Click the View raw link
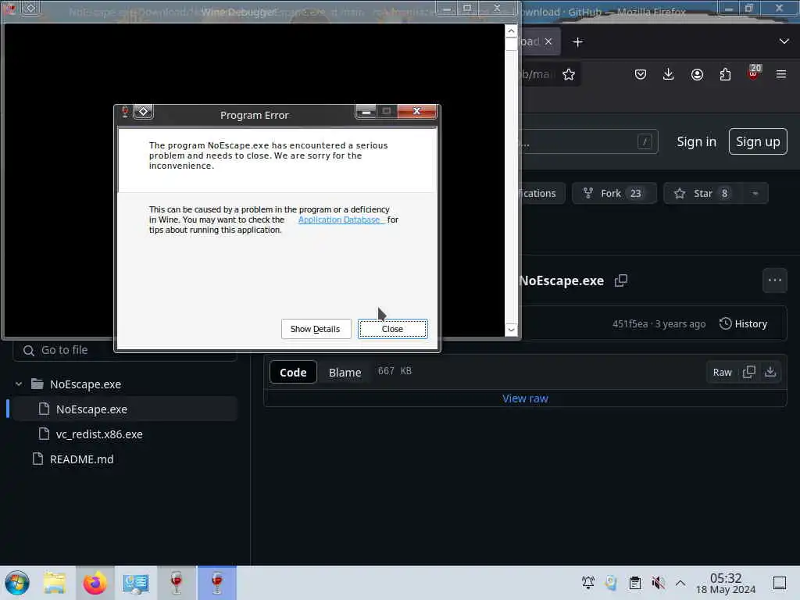 click(x=525, y=398)
